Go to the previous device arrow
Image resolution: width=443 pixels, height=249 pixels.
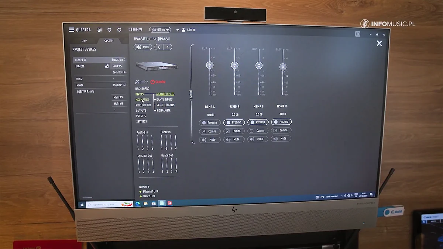pos(159,47)
